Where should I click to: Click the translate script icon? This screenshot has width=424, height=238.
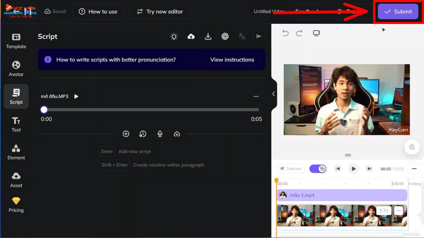tap(242, 36)
